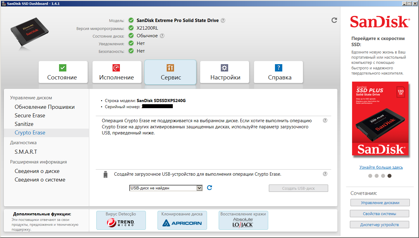The width and height of the screenshot is (419, 238).
Task: Select the third ad carousel dot
Action: [383, 176]
